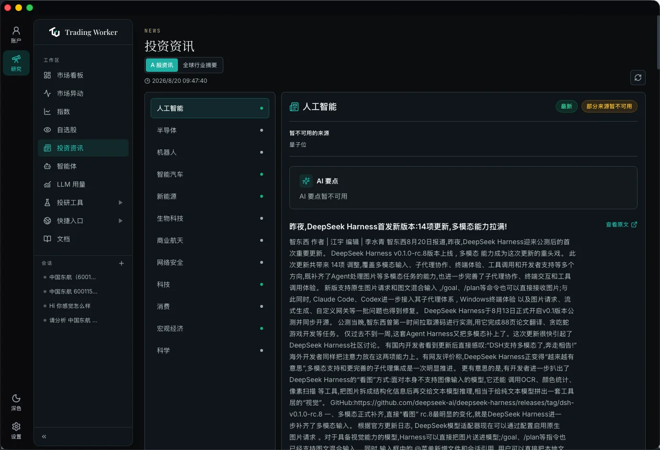Expand the 投研工具 submenu arrow
Screen dimensions: 660x450
(121, 202)
